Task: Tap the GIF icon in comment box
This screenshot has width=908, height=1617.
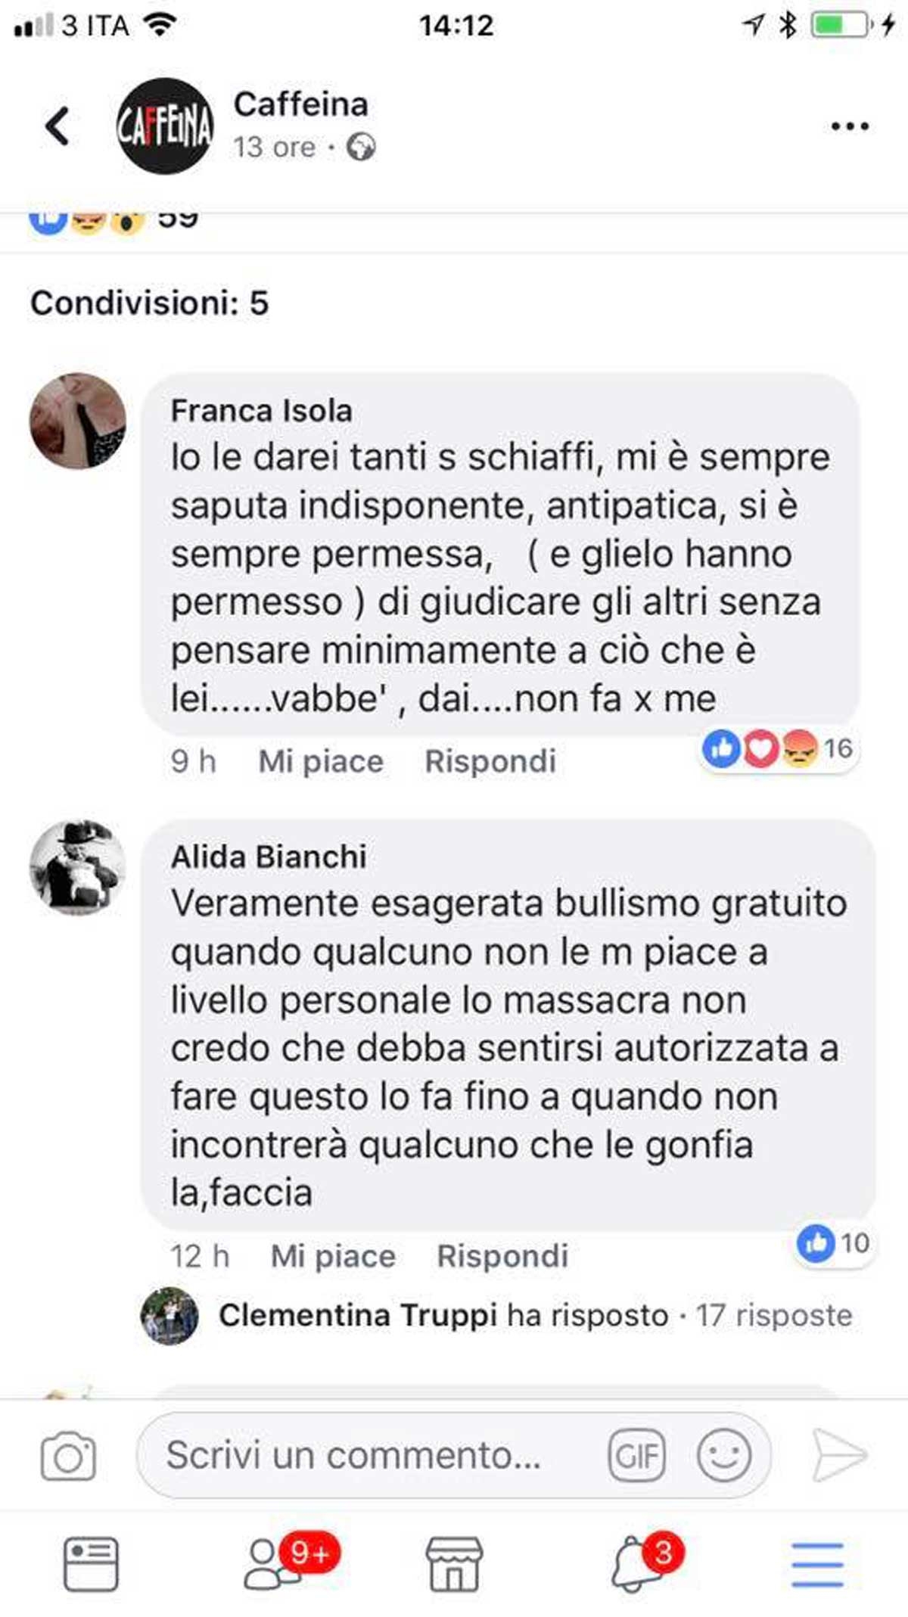Action: [637, 1455]
